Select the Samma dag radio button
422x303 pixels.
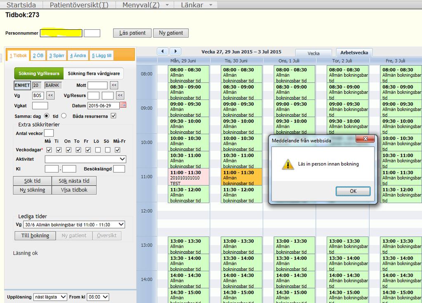coord(47,116)
